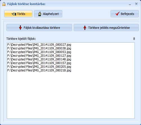Click the pointing hand icon on Törlés
Viewport: 141px width, 125px height.
14,14
